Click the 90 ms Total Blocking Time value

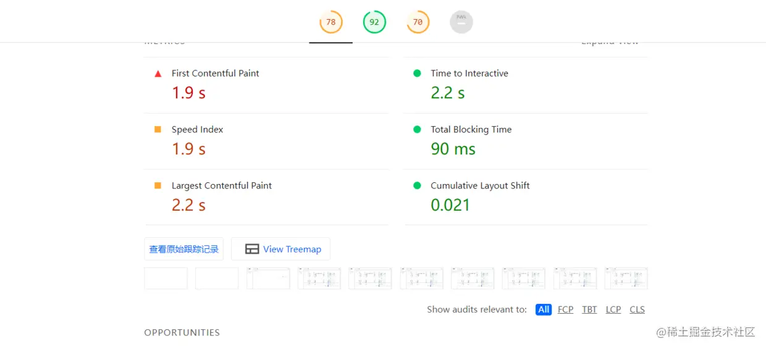point(453,149)
